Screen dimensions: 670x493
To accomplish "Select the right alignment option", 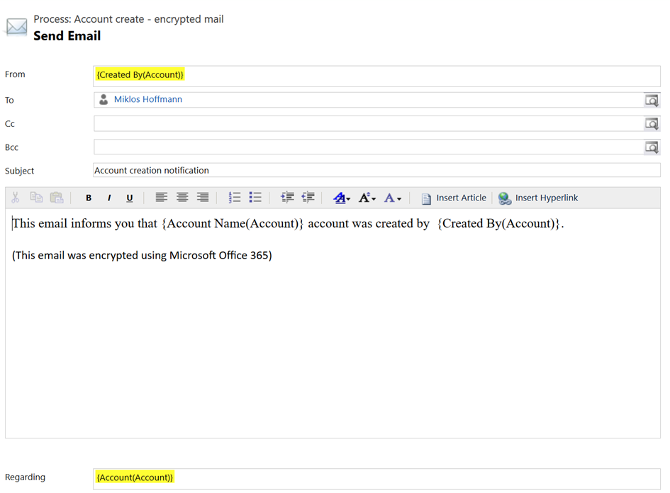I will [203, 198].
